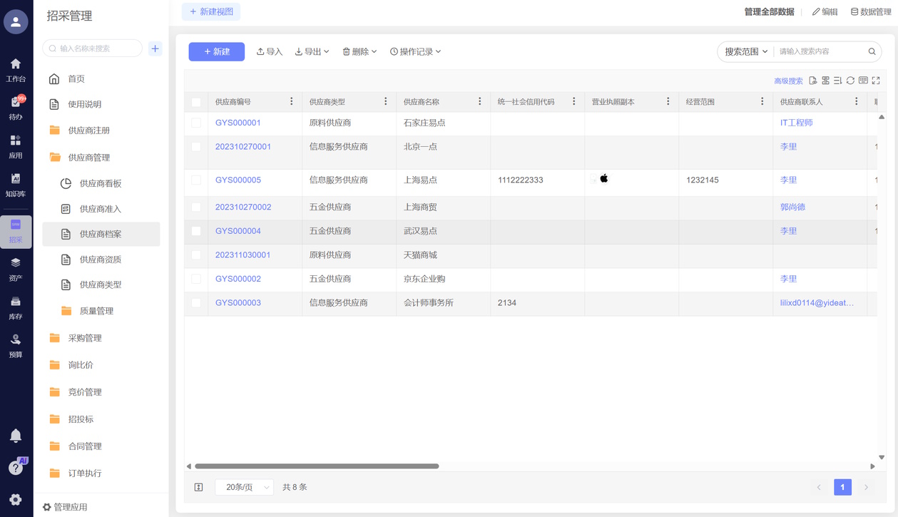
Task: Open notifications via the bell icon
Action: click(16, 435)
